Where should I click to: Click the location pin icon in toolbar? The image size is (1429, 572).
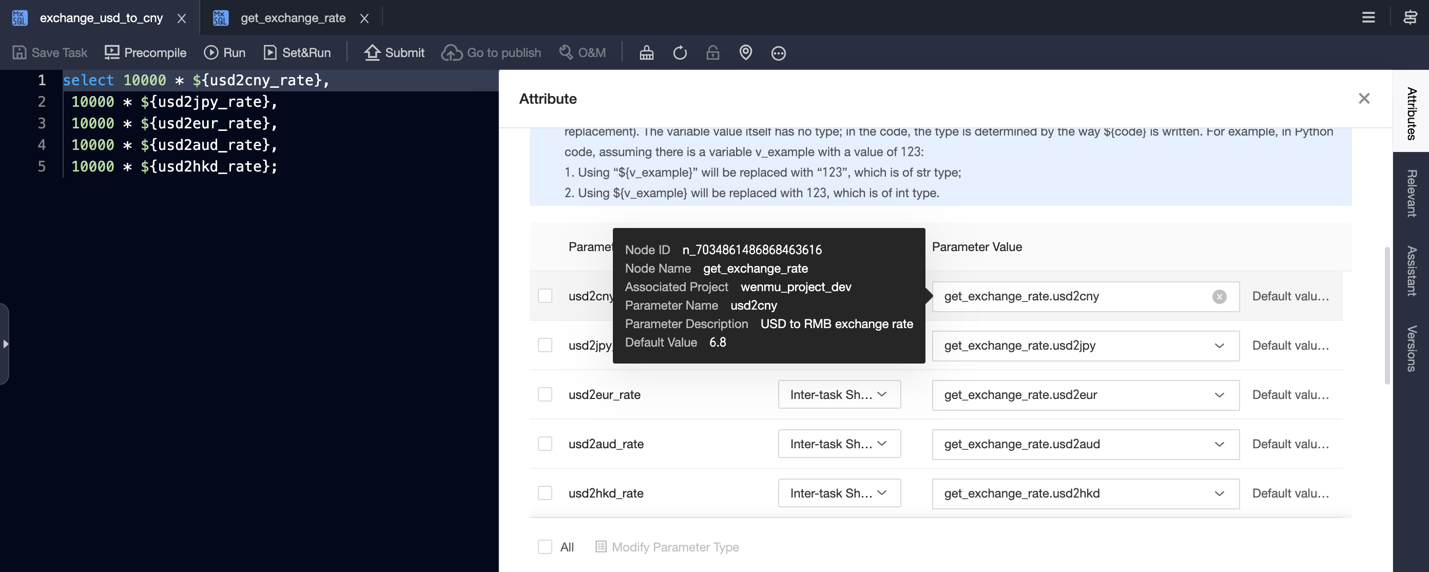(746, 53)
